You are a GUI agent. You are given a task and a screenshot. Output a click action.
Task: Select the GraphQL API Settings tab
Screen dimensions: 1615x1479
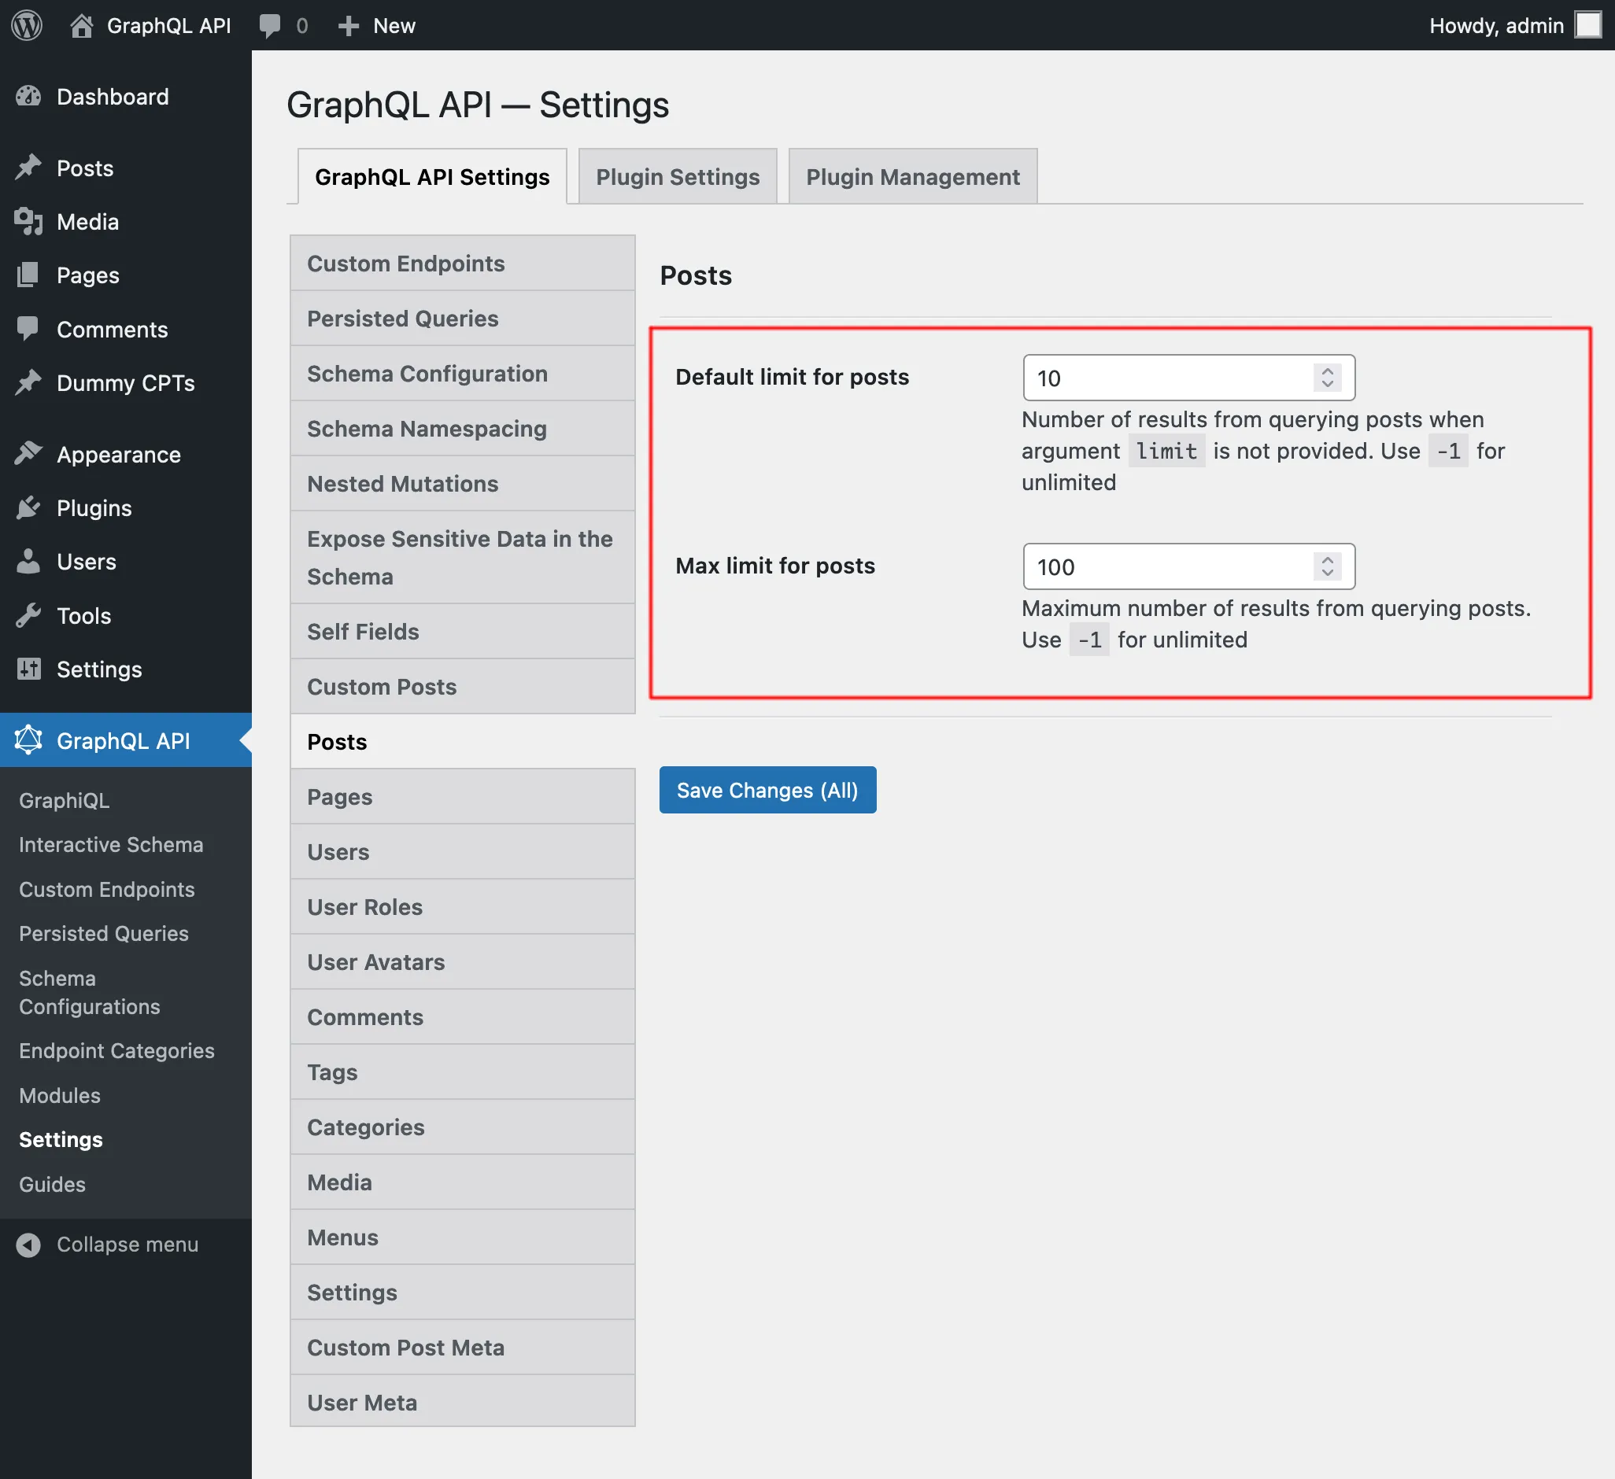[x=432, y=176]
